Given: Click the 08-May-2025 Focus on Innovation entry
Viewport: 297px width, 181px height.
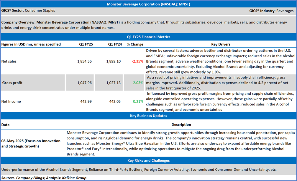Looking at the screenshot, I should (31, 144).
